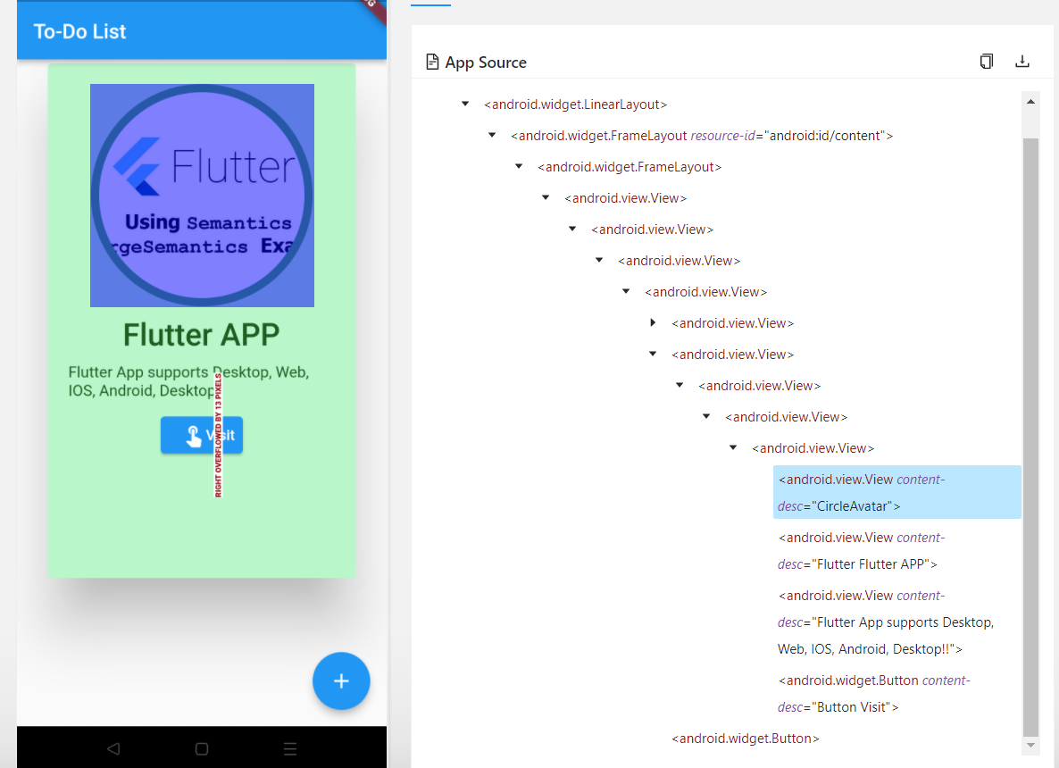Click the Flutter circle avatar image

click(202, 196)
